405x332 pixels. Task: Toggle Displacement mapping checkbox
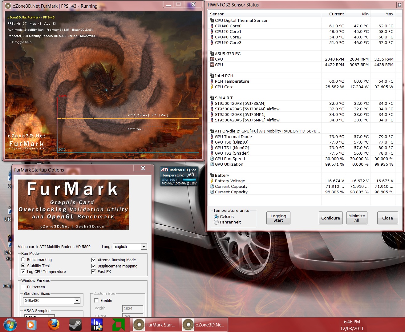(93, 266)
